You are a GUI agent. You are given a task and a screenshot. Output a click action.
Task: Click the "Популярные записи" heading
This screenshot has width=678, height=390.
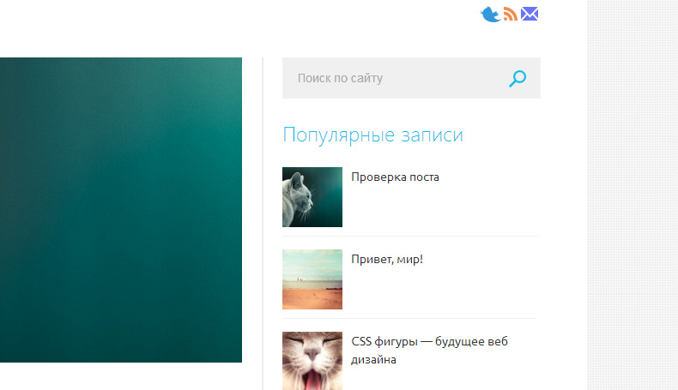372,135
